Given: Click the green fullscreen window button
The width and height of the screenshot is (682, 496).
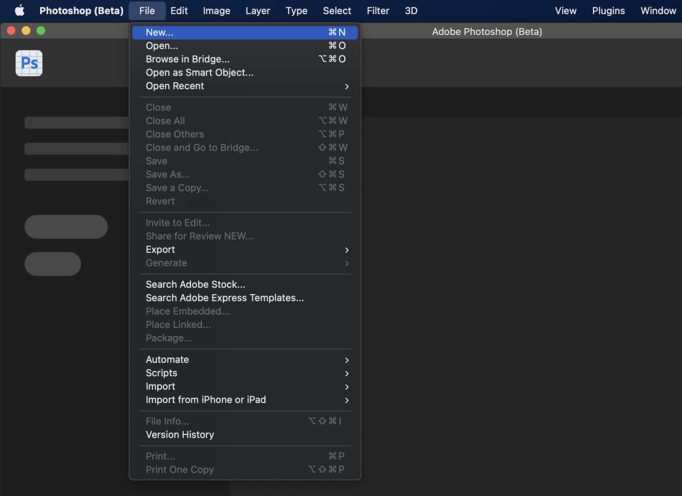Looking at the screenshot, I should coord(41,31).
